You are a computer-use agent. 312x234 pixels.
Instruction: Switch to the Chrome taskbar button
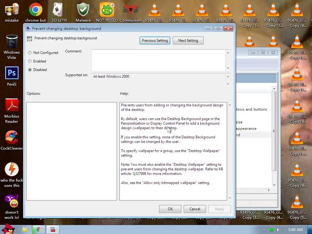pos(39,230)
